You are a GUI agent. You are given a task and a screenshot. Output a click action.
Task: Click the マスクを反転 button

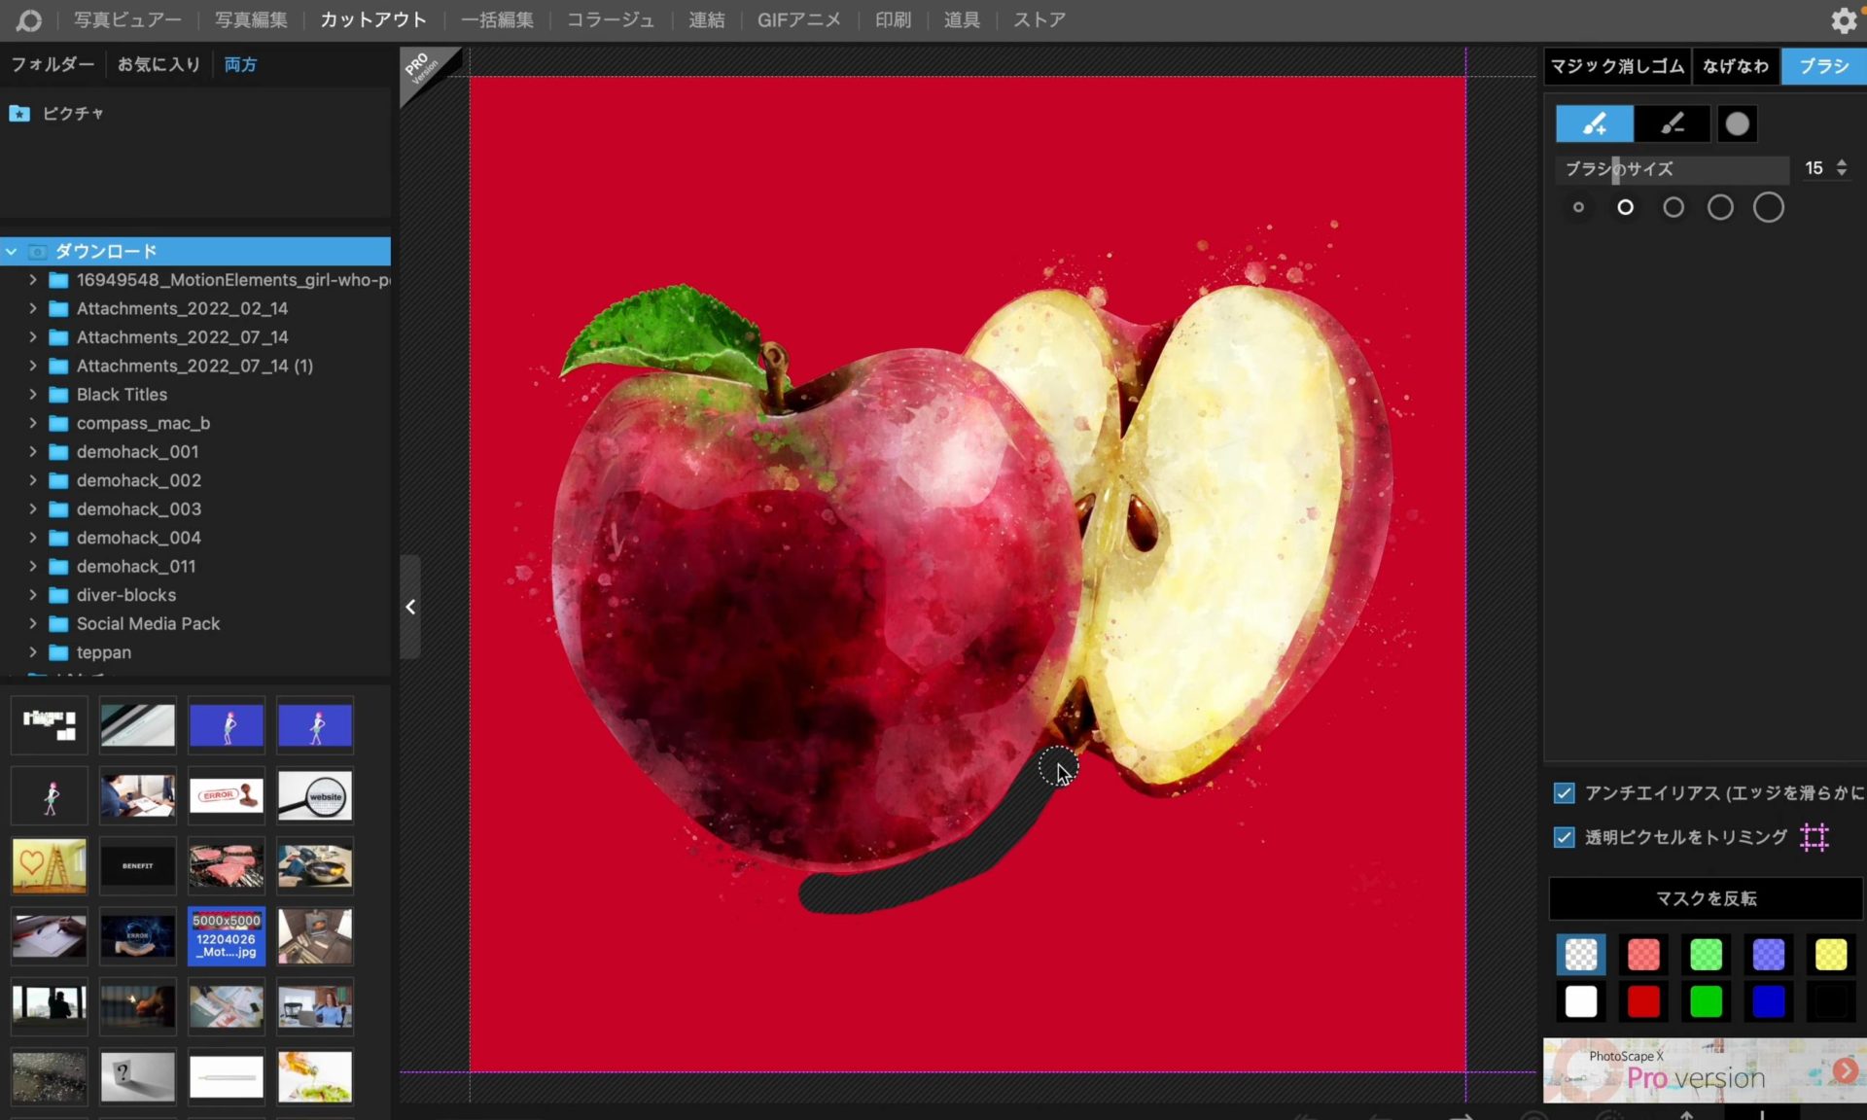pos(1706,898)
